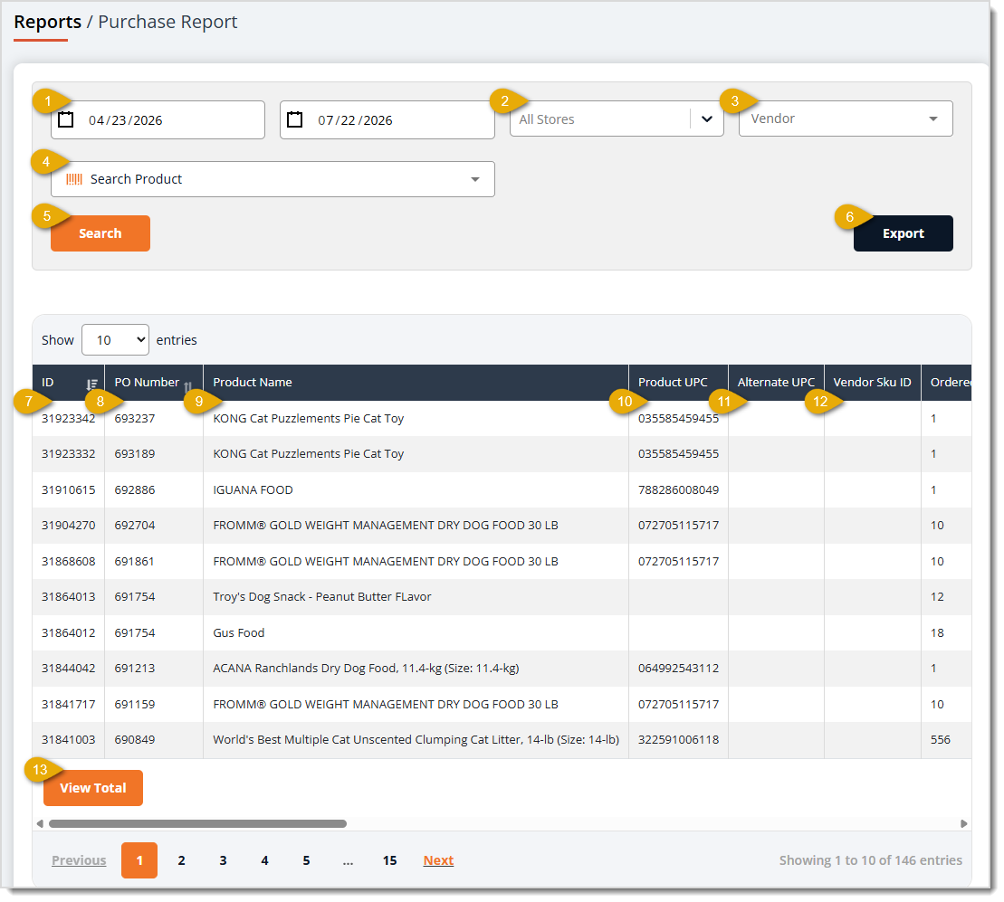
Task: Click the Export button
Action: (903, 233)
